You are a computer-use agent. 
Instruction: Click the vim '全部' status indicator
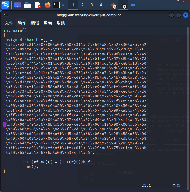176,185
